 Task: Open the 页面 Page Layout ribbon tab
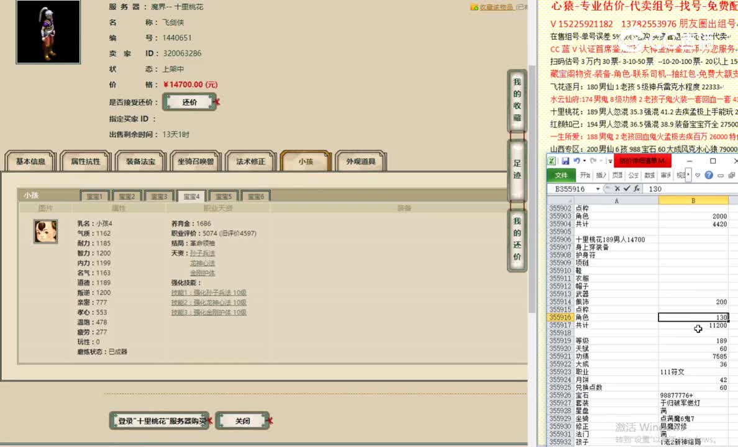[x=617, y=175]
